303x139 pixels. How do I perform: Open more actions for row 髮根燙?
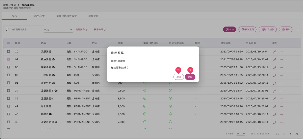(x=281, y=114)
